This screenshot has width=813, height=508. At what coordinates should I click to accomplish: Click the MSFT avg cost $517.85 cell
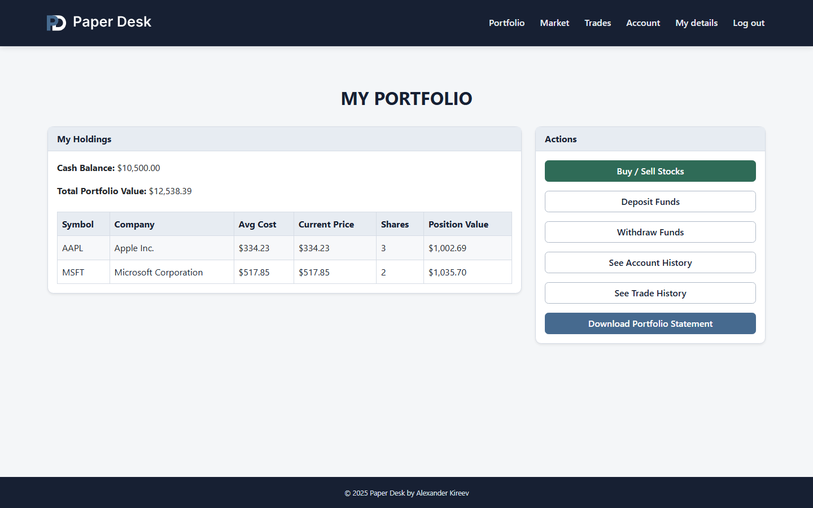pyautogui.click(x=264, y=272)
